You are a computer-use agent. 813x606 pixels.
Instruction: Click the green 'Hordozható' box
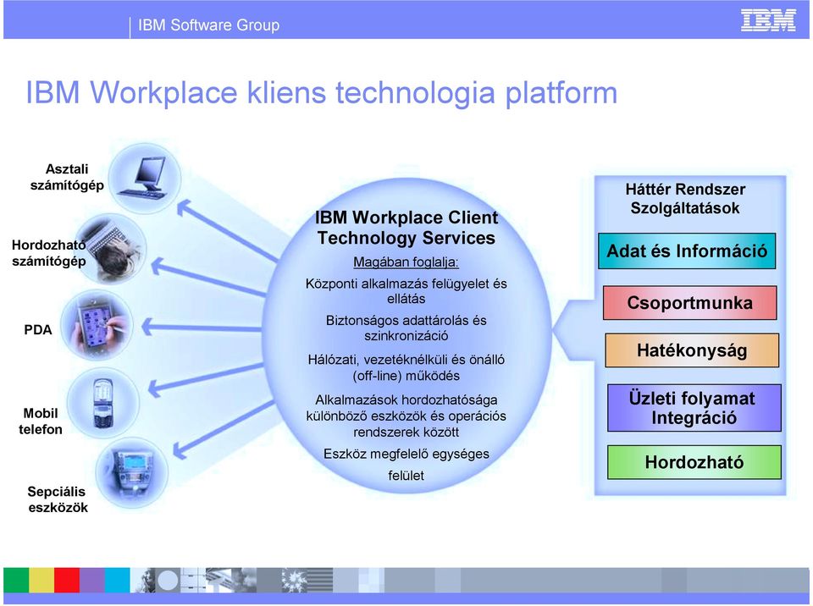pos(694,462)
